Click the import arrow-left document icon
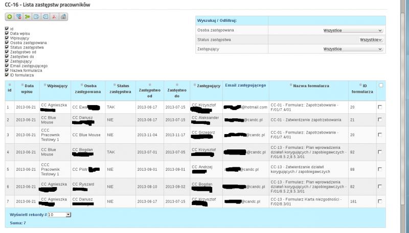409x233 pixels. tap(45, 17)
